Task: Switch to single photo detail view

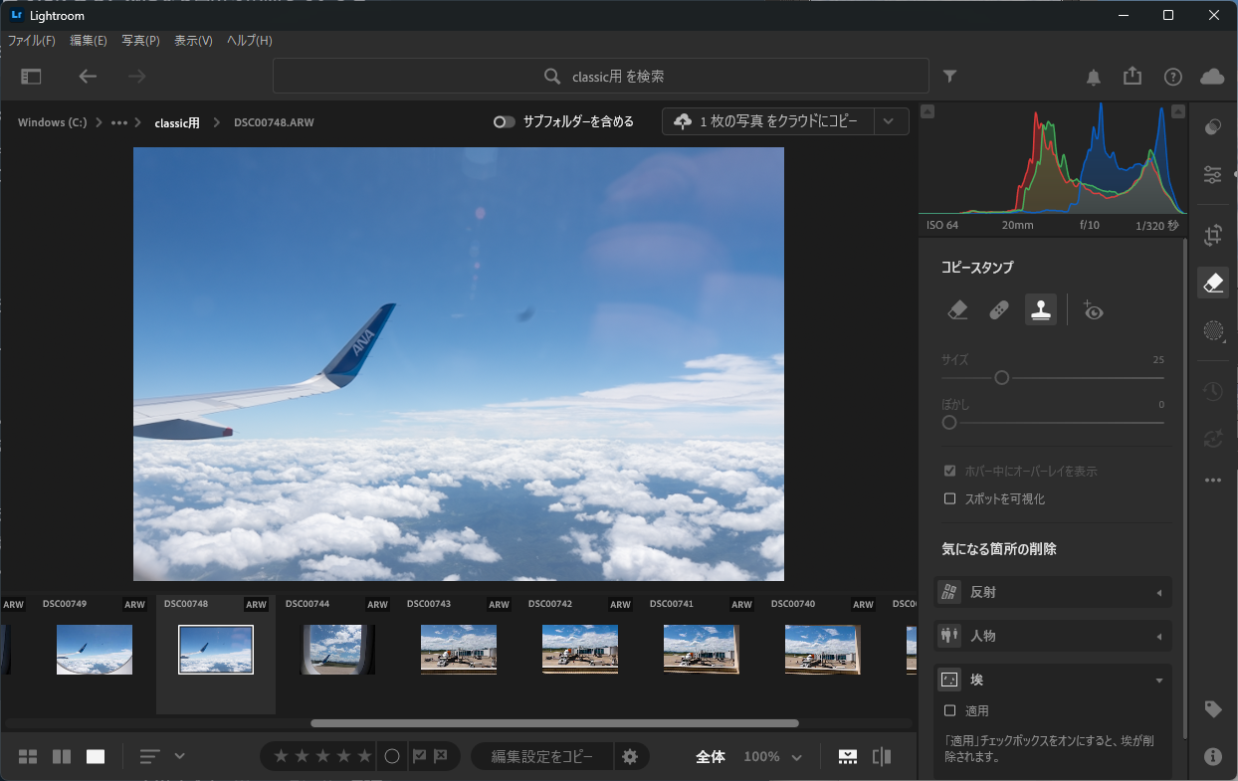Action: coord(96,756)
